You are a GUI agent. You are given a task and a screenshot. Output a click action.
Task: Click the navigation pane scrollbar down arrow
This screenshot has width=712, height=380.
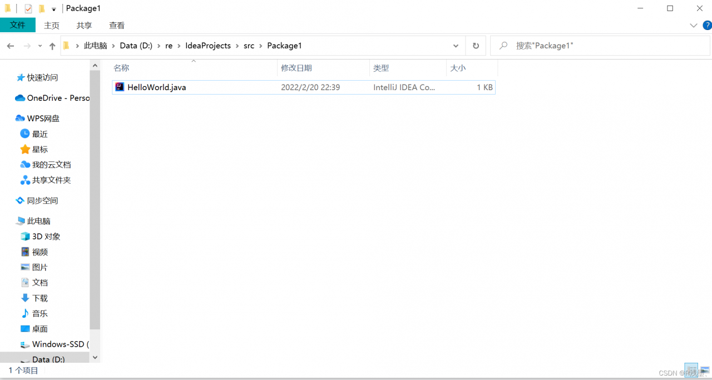[95, 358]
